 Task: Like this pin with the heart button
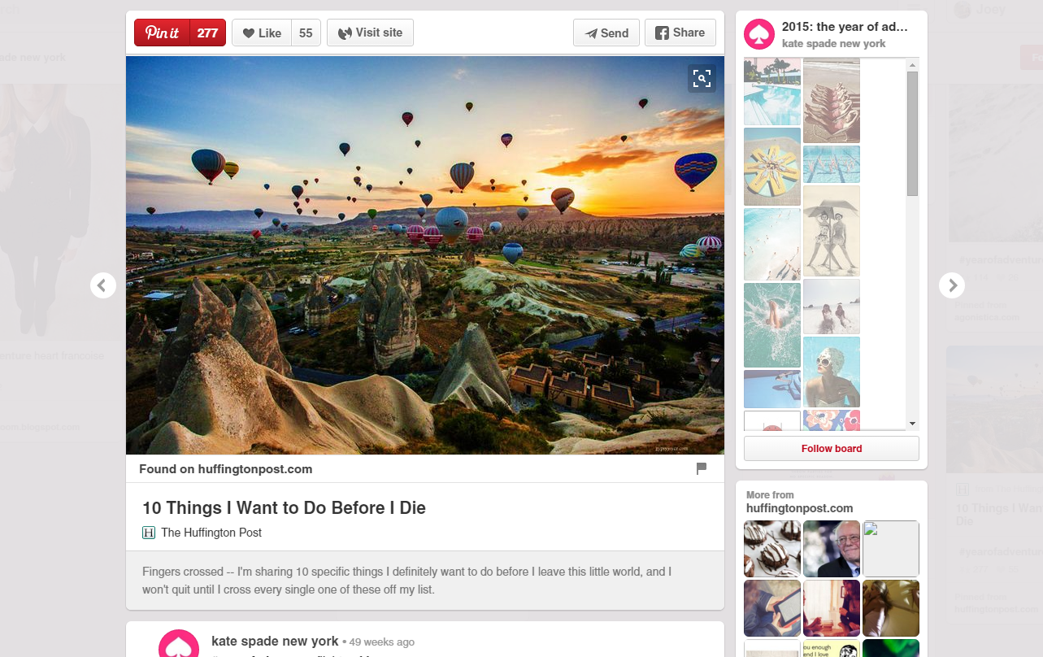click(x=262, y=33)
